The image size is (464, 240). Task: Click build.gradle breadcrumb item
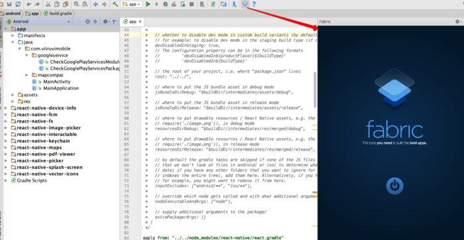[58, 14]
